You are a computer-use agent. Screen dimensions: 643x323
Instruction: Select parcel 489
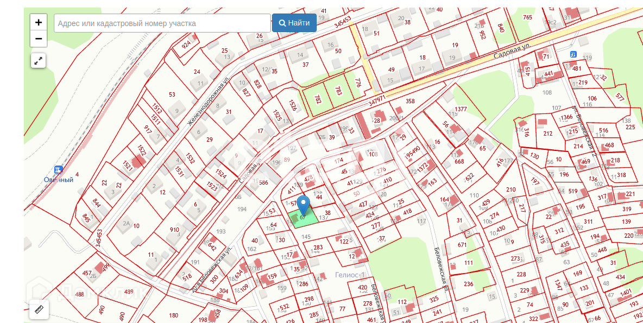click(x=129, y=292)
